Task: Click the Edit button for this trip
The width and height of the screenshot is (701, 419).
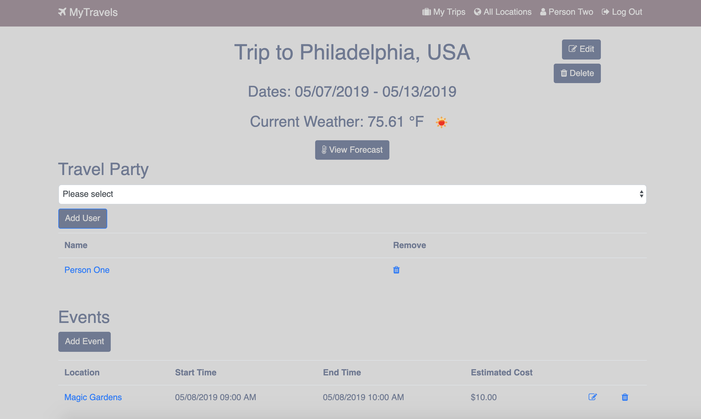Action: (x=580, y=49)
